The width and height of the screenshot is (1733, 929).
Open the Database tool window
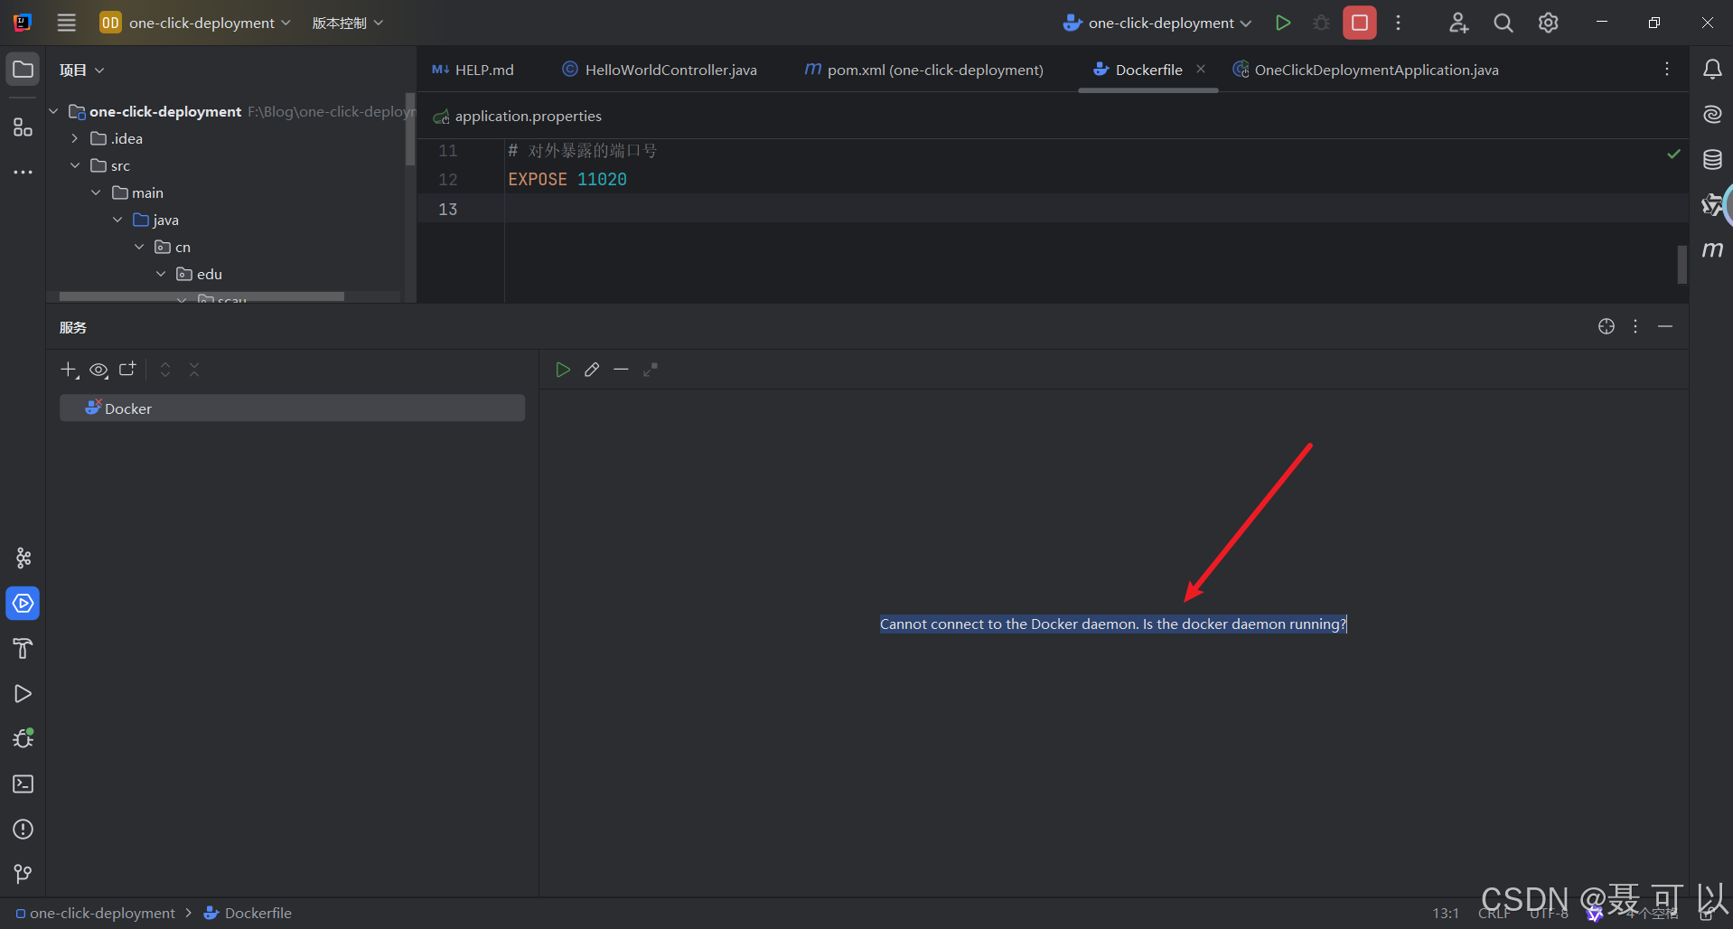coord(1712,160)
